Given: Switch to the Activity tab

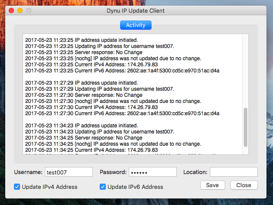Looking at the screenshot, I should click(x=136, y=25).
